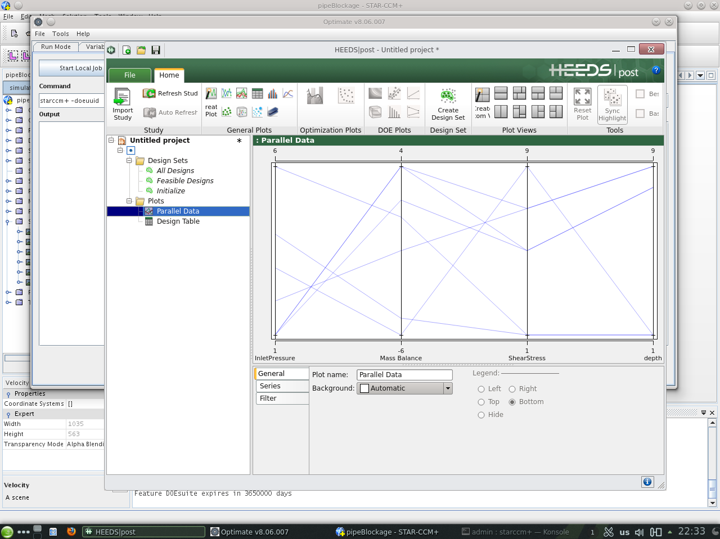Select All Designs design set

pyautogui.click(x=175, y=171)
